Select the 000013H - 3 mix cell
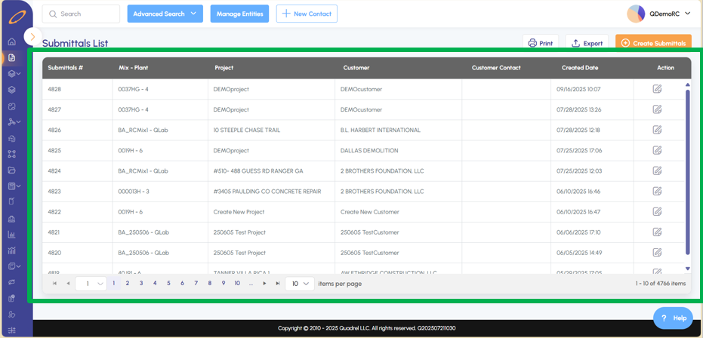703x338 pixels. (x=160, y=191)
